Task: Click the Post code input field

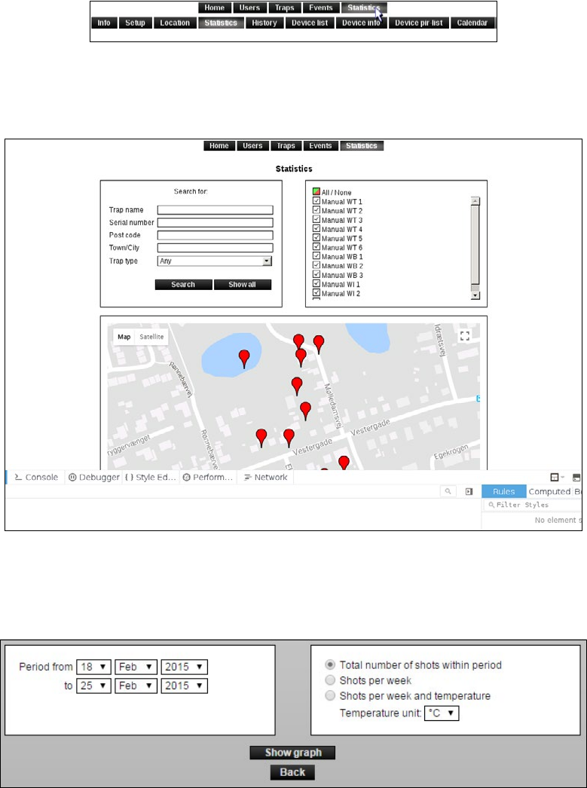Action: (215, 235)
